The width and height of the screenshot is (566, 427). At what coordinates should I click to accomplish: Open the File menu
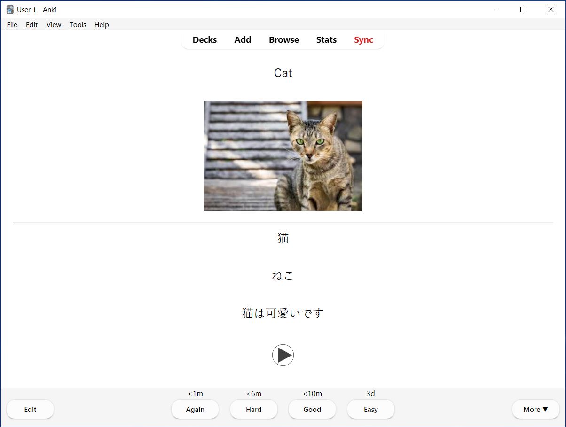pos(12,25)
